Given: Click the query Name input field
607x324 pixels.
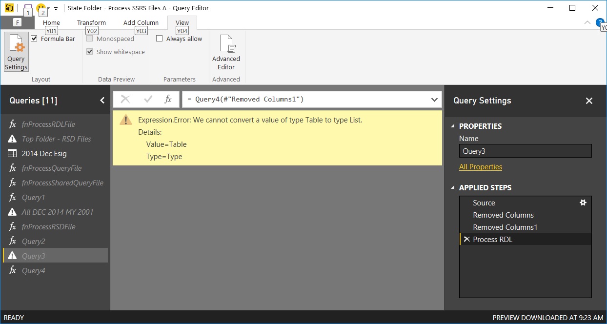Looking at the screenshot, I should pos(526,151).
